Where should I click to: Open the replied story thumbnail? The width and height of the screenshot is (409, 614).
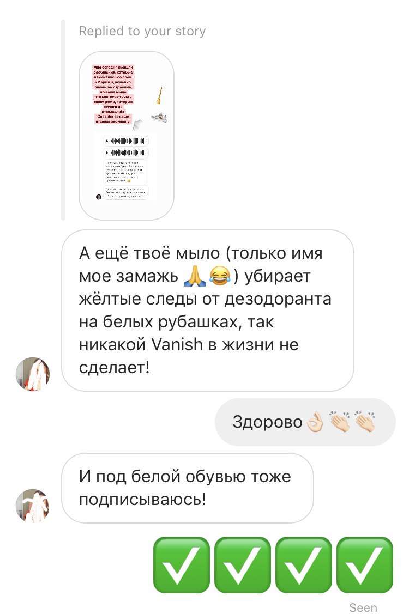click(x=127, y=136)
